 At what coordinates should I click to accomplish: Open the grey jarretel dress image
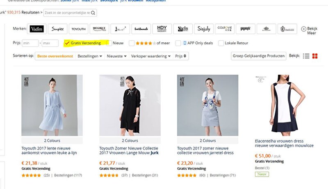[x=207, y=106]
